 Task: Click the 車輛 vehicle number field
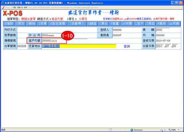click(x=162, y=30)
